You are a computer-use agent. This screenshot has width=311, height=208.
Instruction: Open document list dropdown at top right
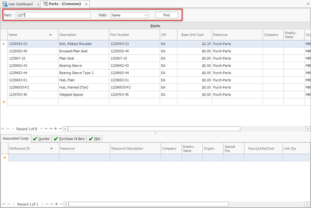click(x=307, y=4)
